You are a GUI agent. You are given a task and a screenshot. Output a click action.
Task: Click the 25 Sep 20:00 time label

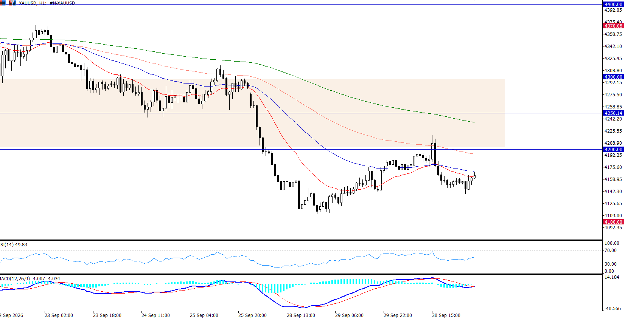(252, 315)
